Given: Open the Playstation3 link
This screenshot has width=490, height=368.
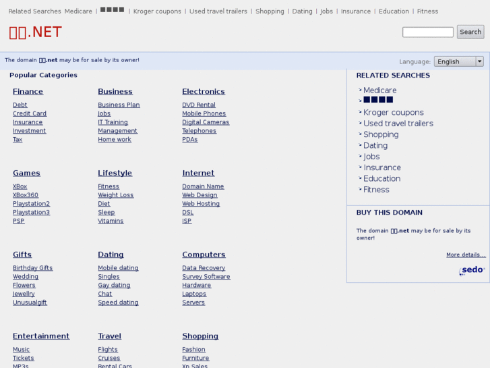Looking at the screenshot, I should point(31,212).
